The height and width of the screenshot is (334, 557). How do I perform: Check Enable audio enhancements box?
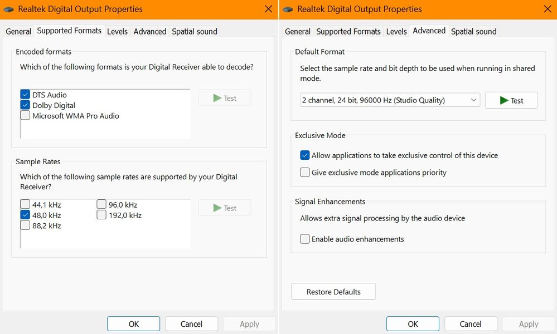tap(305, 239)
